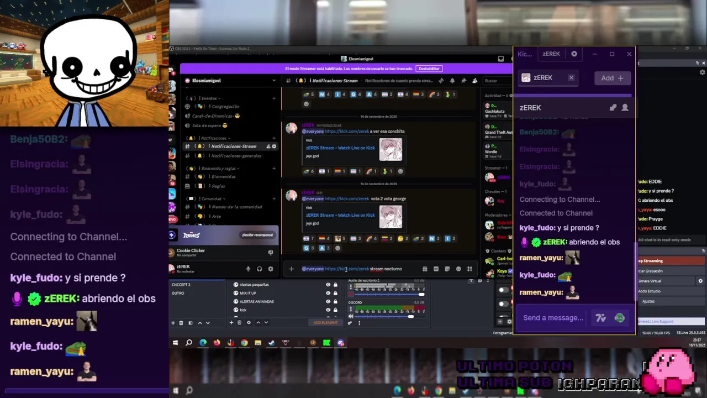
Task: Select the OUTRO scene in OBS
Action: pos(197,293)
